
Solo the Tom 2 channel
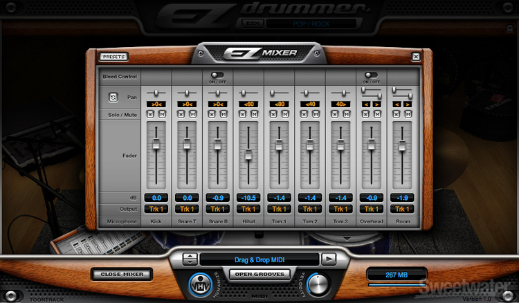304,114
